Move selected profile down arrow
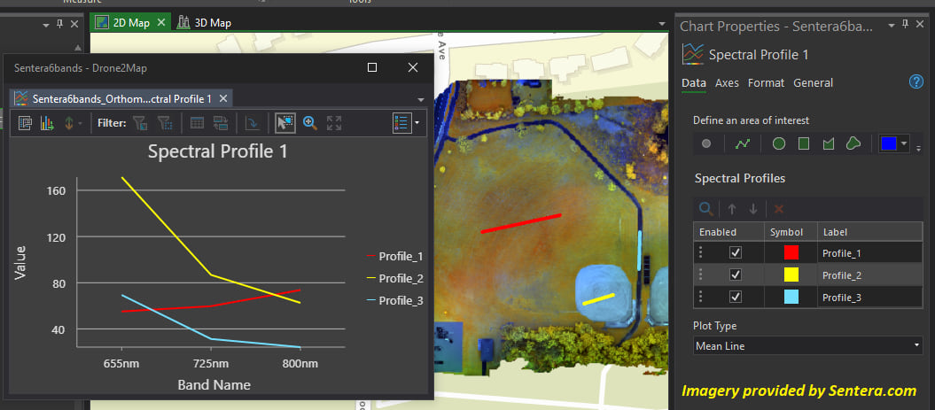The image size is (935, 410). pyautogui.click(x=753, y=209)
